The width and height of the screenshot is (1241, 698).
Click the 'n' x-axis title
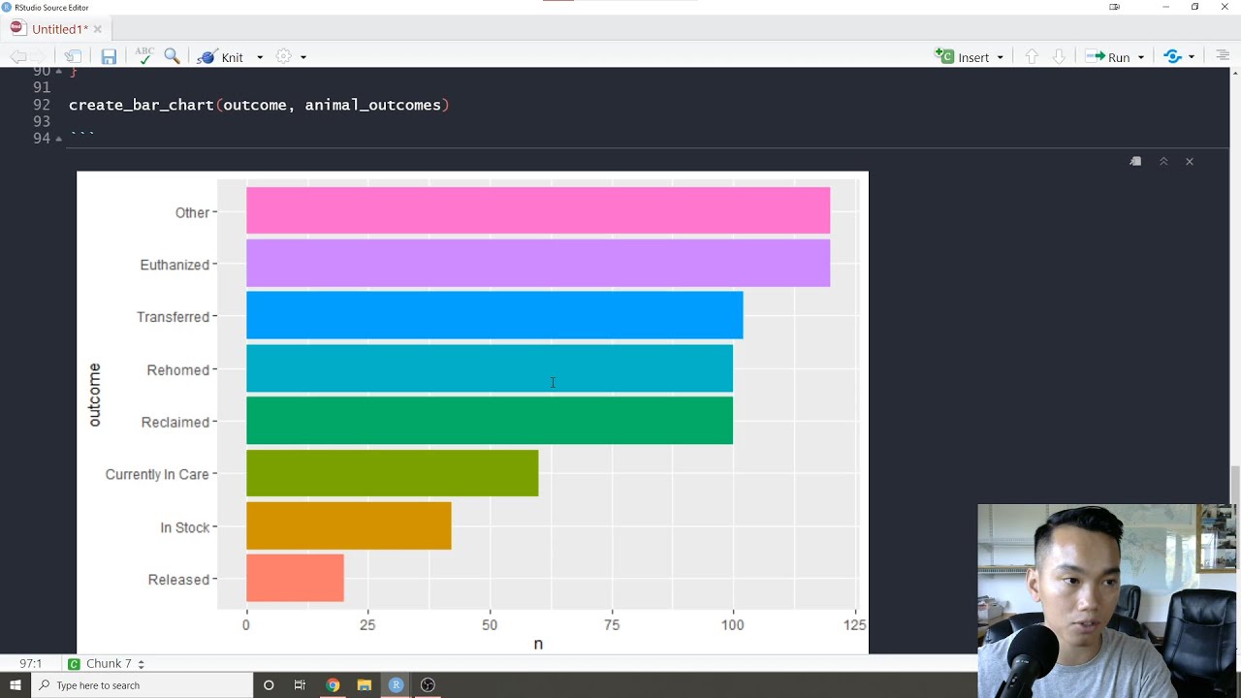click(x=538, y=644)
